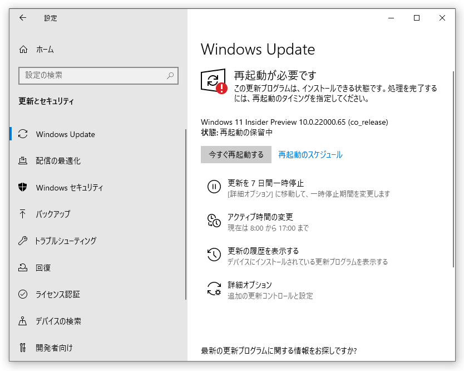This screenshot has width=464, height=371.
Task: Click the 現在は 8:00 から 17:00 まで text
Action: click(268, 228)
